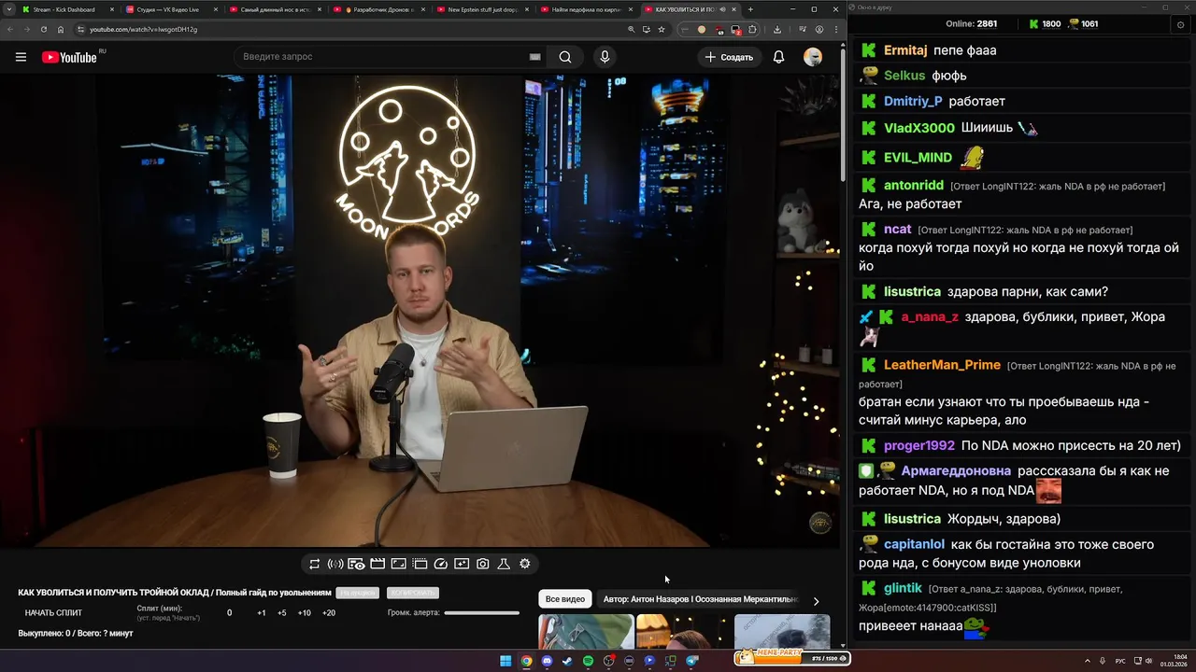Click the flask experiments icon

click(x=504, y=564)
